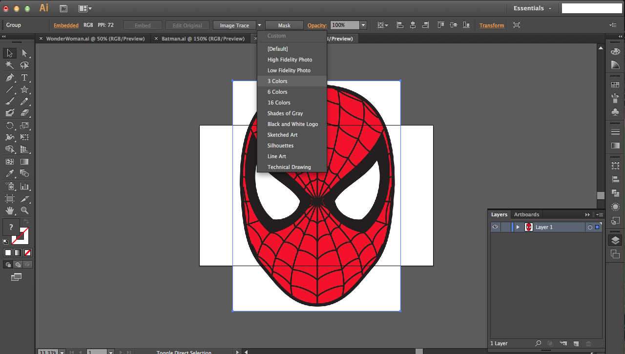The width and height of the screenshot is (625, 354).
Task: Select the Eyedropper tool
Action: pos(10,173)
